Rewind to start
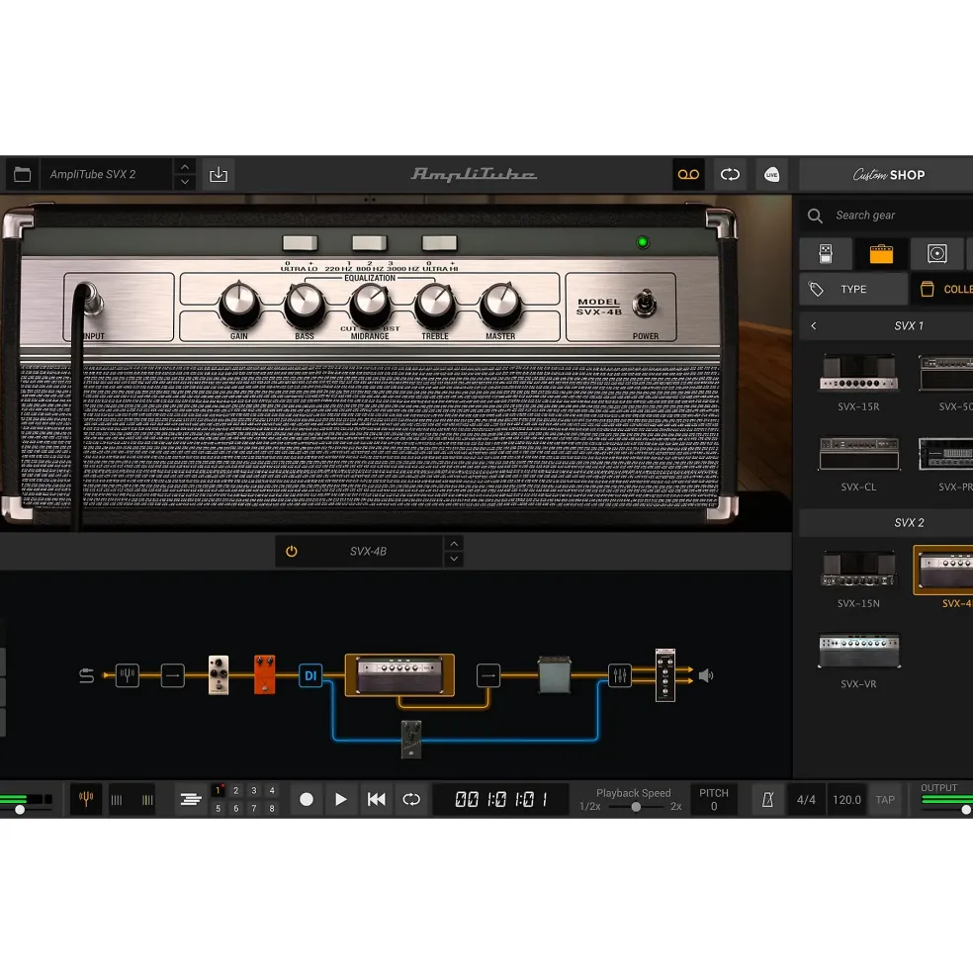Viewport: 973px width, 974px height. tap(376, 799)
